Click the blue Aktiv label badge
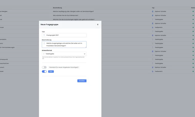 click(51, 72)
